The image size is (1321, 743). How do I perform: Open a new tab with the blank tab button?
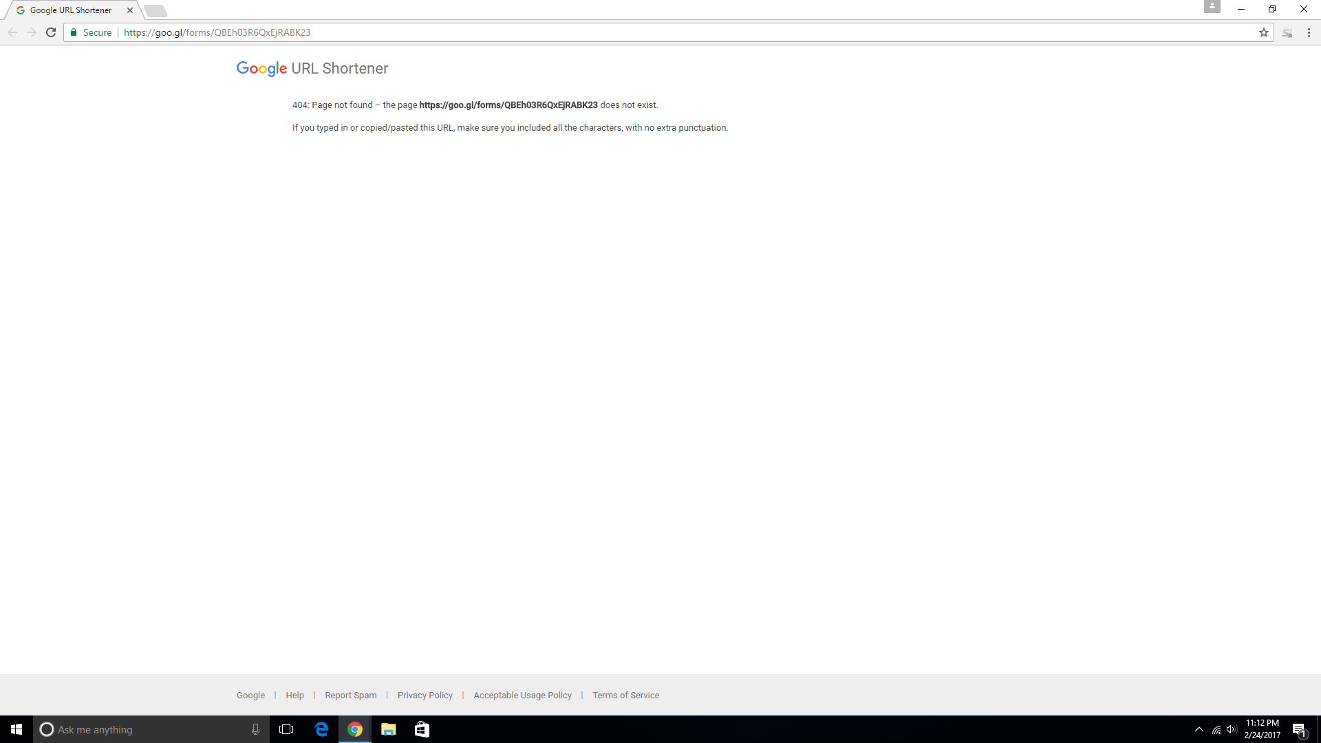[155, 10]
